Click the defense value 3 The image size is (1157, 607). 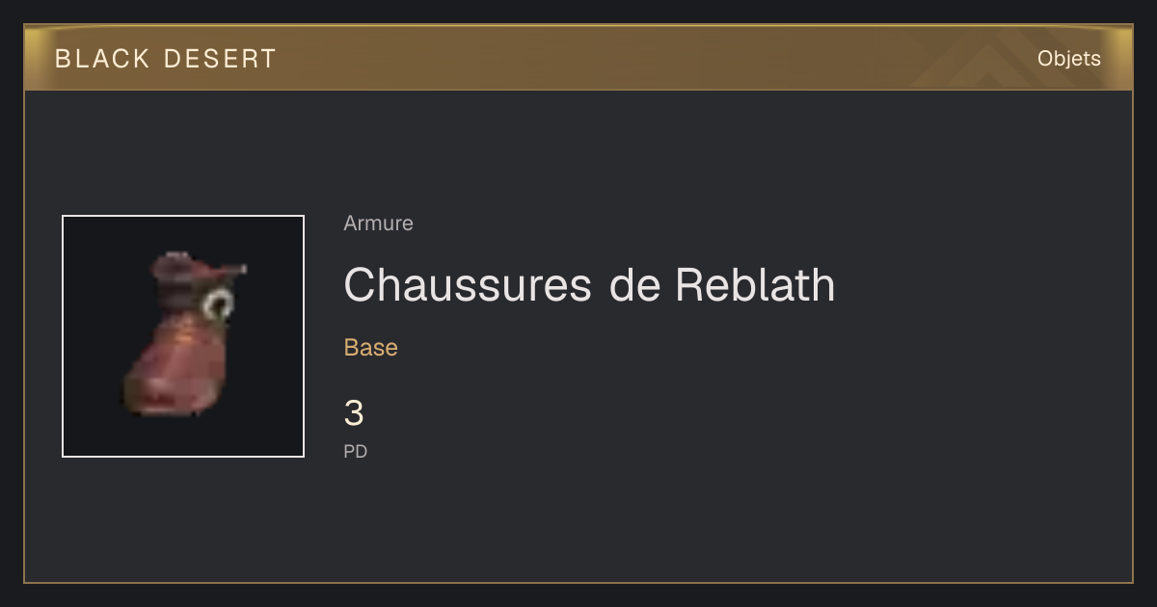click(x=354, y=414)
